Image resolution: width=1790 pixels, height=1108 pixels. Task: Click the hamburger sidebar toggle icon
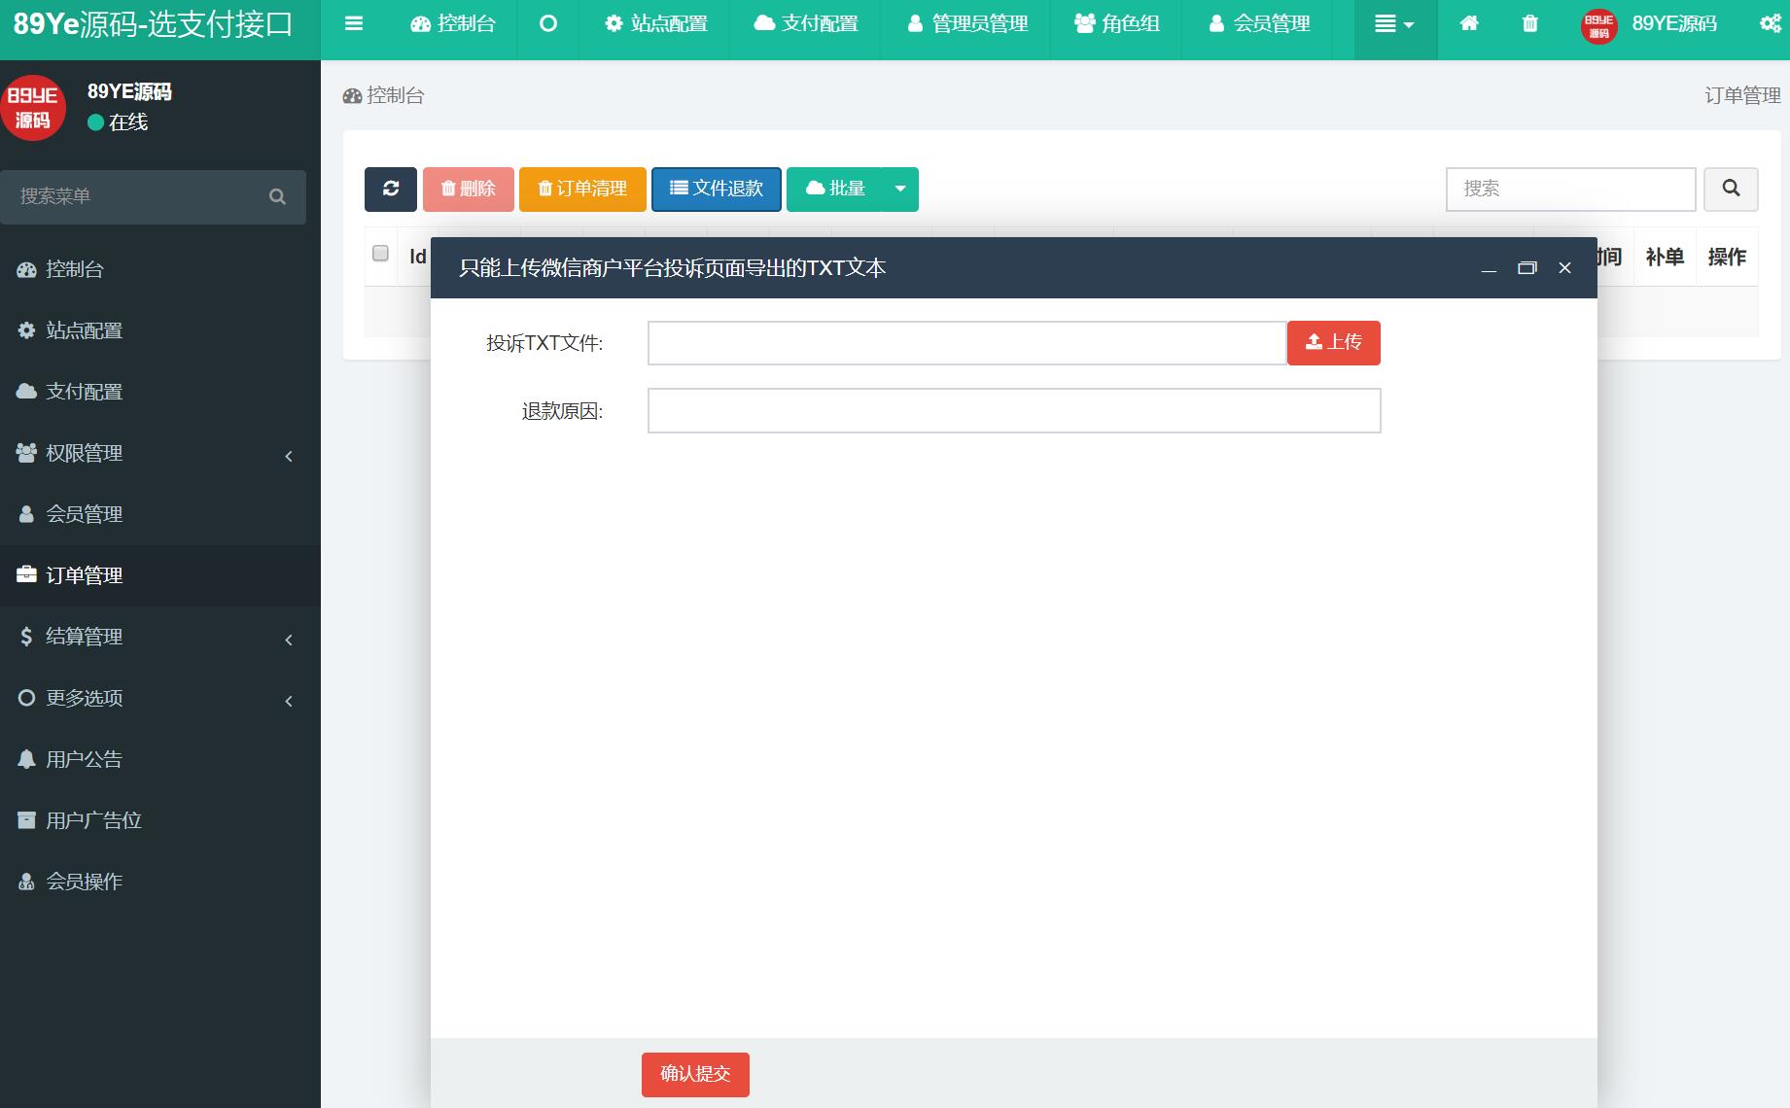click(354, 23)
